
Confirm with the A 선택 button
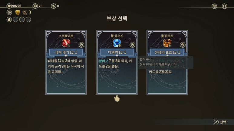pyautogui.click(x=220, y=122)
